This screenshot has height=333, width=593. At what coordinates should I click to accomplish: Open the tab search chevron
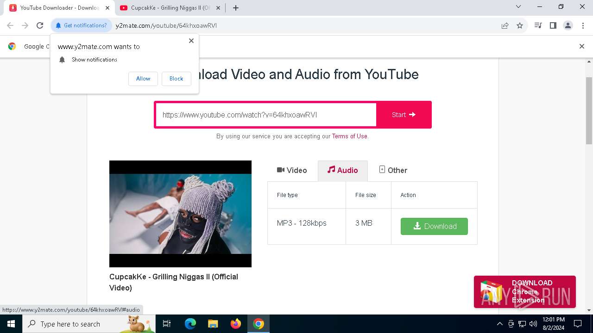point(518,7)
